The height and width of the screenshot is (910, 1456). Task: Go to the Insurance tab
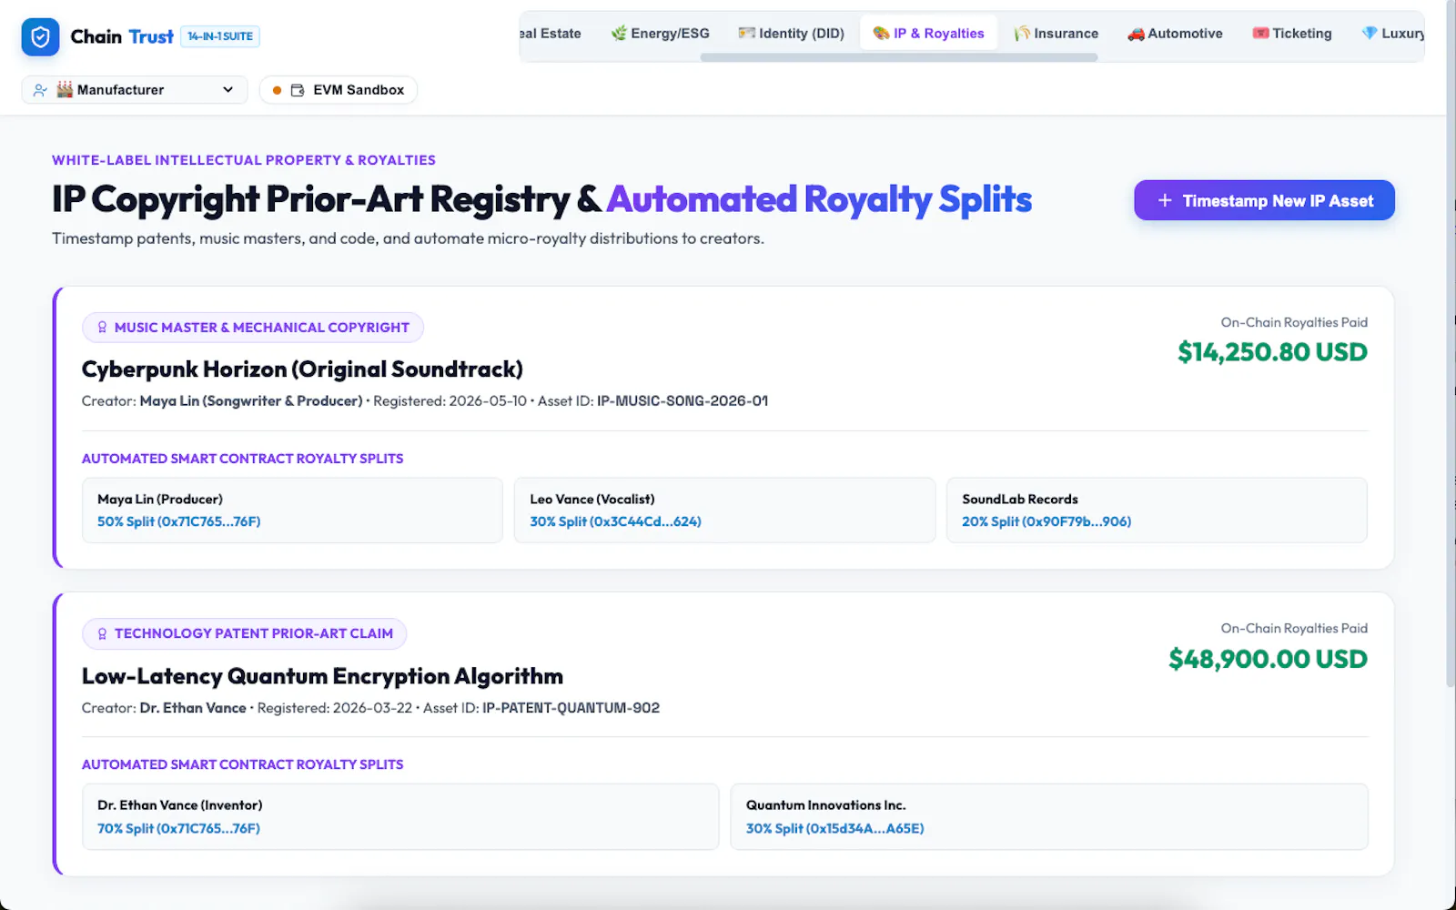coord(1056,34)
